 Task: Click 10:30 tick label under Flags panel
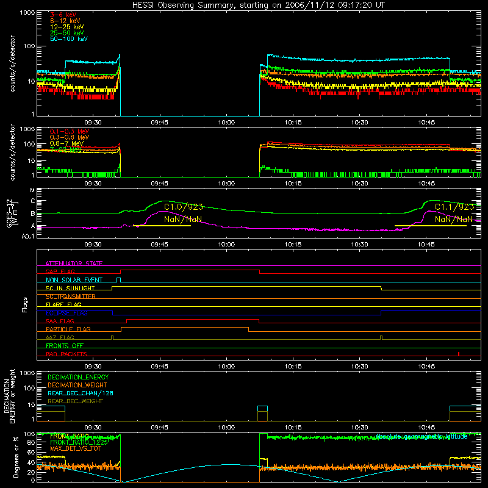pyautogui.click(x=359, y=367)
